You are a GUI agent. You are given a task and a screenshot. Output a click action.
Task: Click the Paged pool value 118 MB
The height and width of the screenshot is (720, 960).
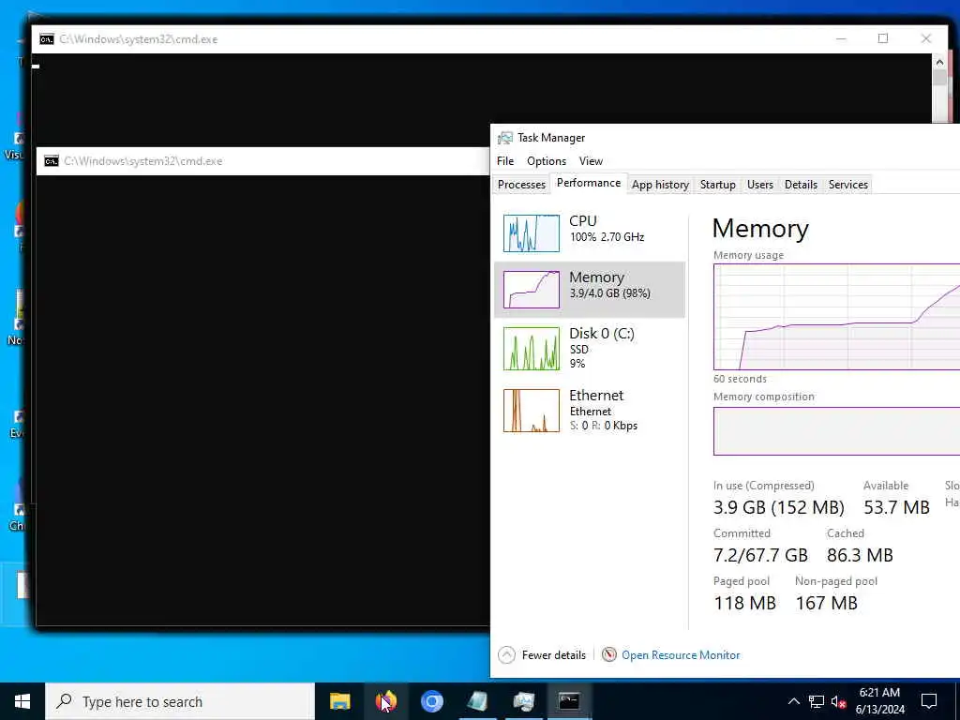point(744,603)
